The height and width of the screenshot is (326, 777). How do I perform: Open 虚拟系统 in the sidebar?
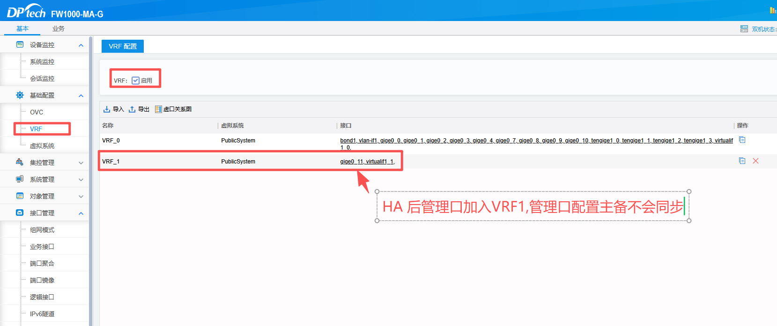(x=42, y=146)
